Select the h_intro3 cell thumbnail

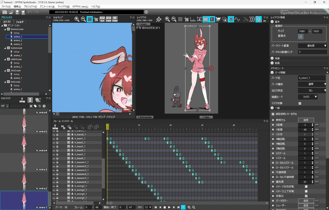24,162
